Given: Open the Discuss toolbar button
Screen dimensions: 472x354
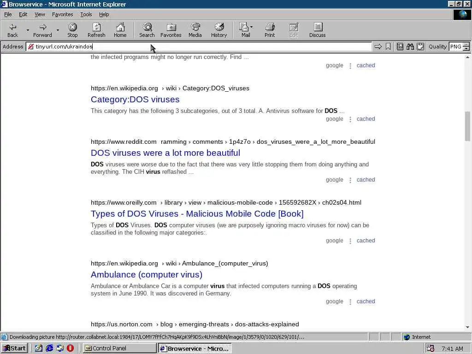Looking at the screenshot, I should point(317,30).
